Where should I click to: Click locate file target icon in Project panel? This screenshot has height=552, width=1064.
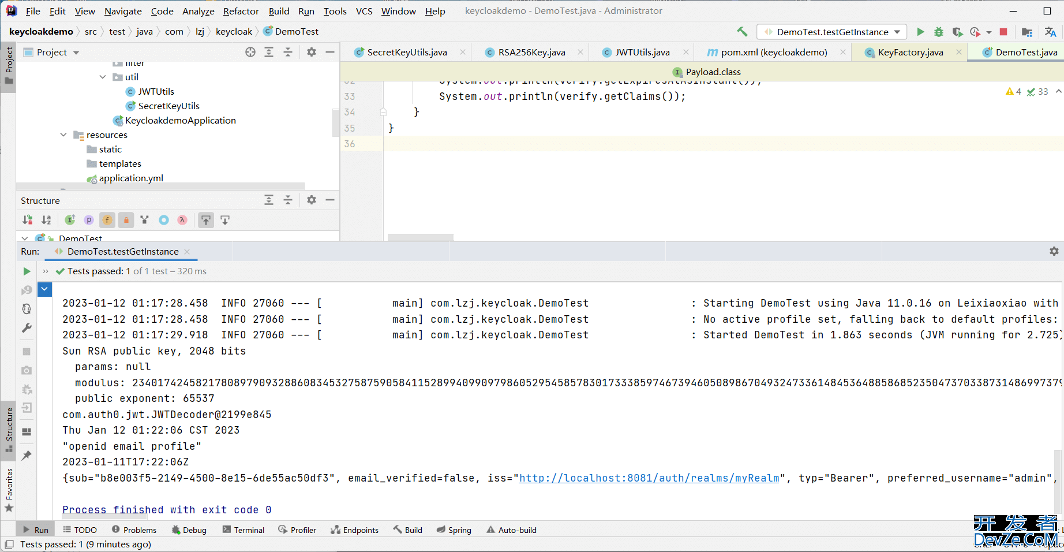point(250,52)
